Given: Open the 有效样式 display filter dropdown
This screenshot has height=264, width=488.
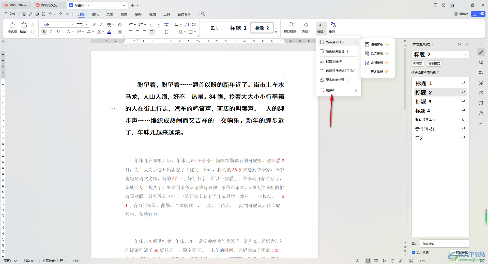Looking at the screenshot, I should coord(444,243).
